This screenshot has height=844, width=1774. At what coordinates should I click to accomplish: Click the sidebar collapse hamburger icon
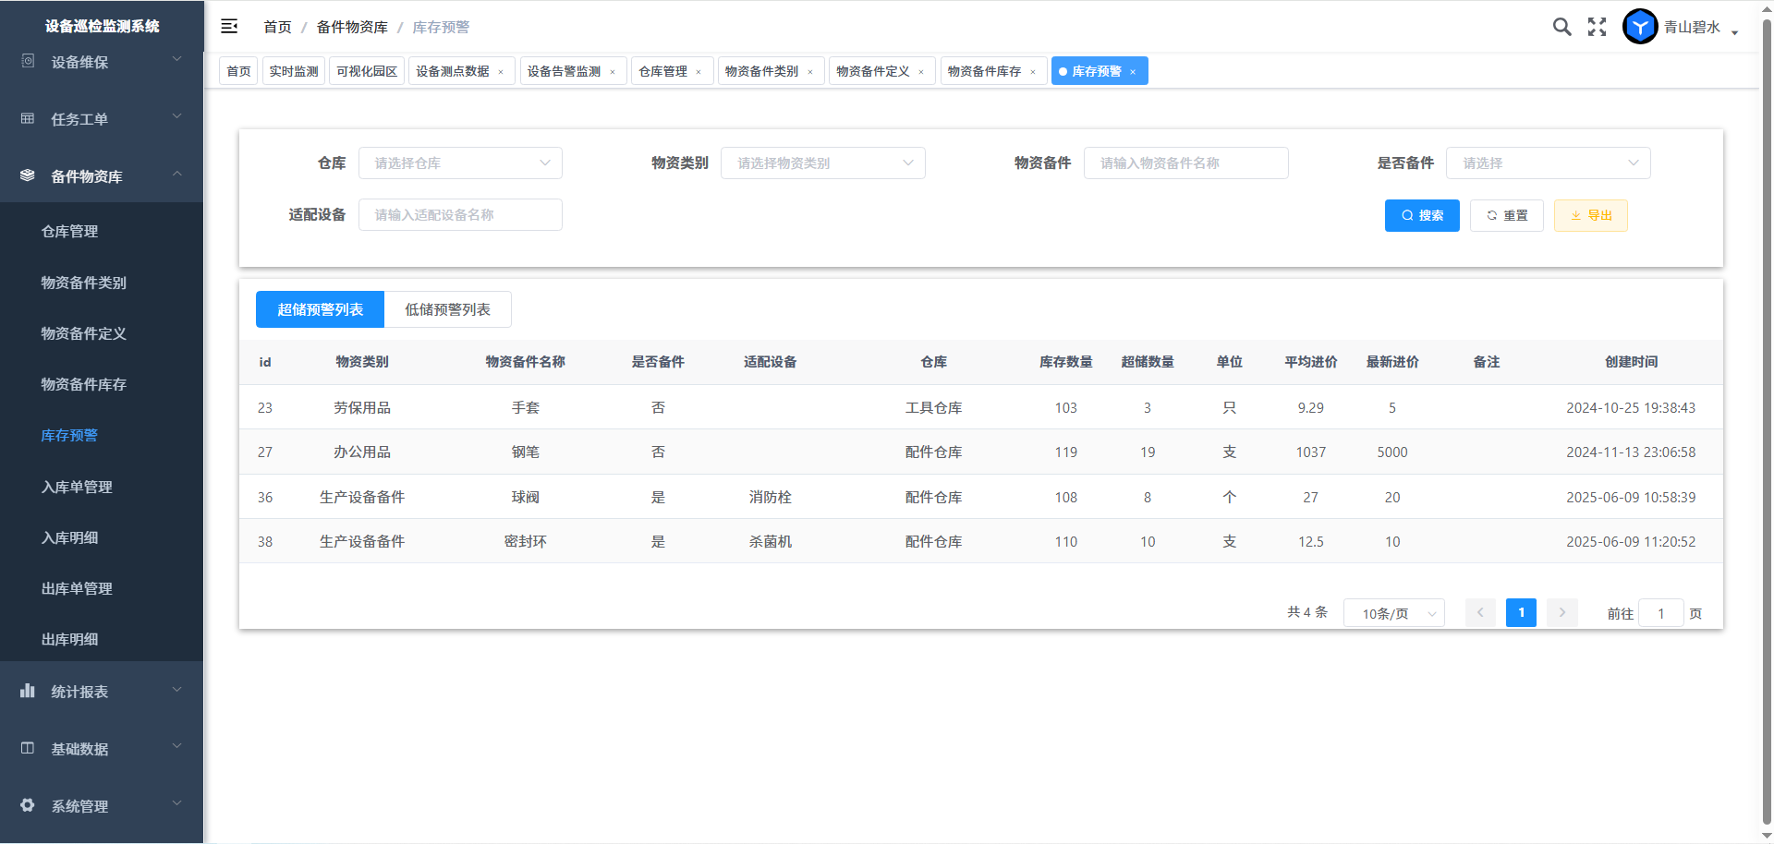229,27
